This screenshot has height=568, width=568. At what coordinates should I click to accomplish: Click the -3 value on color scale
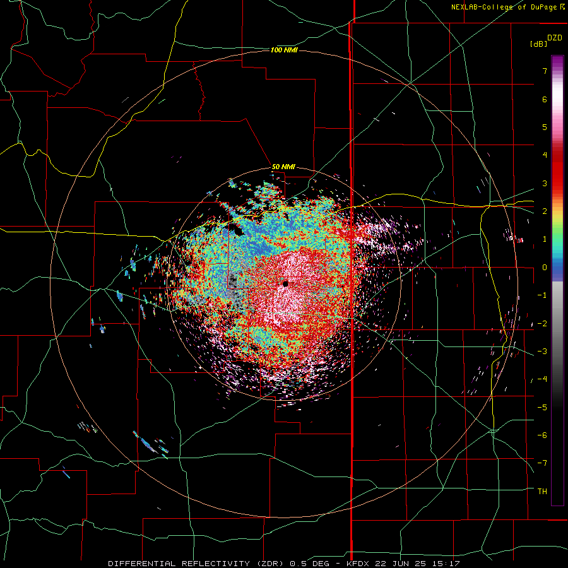click(x=542, y=351)
